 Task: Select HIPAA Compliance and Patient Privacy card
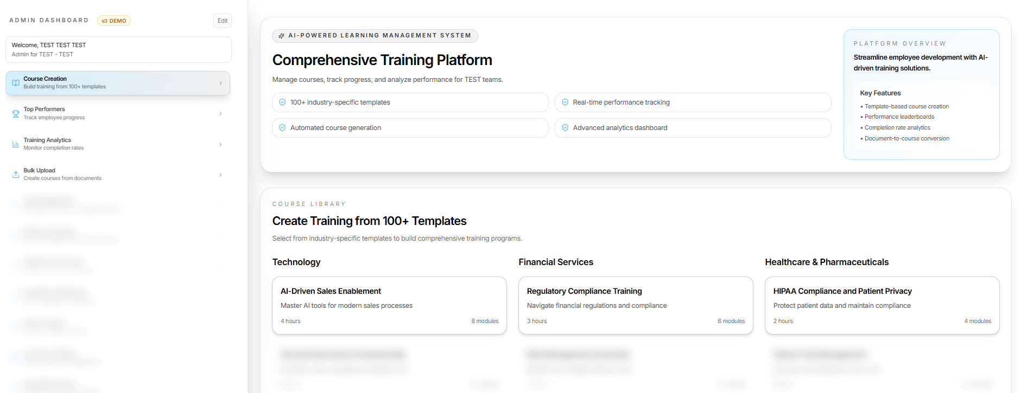(x=882, y=305)
